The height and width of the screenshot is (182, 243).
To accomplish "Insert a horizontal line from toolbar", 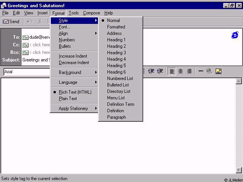I will pos(201,71).
